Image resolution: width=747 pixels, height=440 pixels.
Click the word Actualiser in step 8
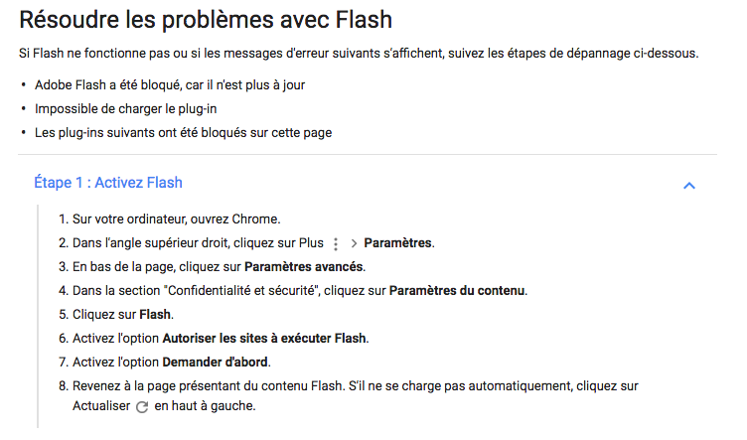click(x=101, y=406)
